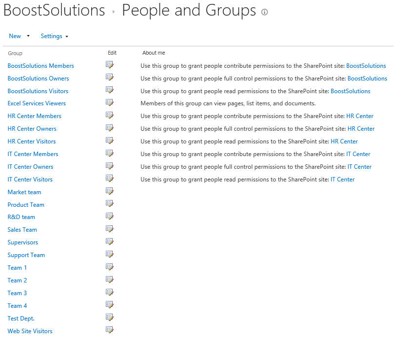Open the BoostSolutions Owners group
Screen dimensions: 394x339
(38, 79)
